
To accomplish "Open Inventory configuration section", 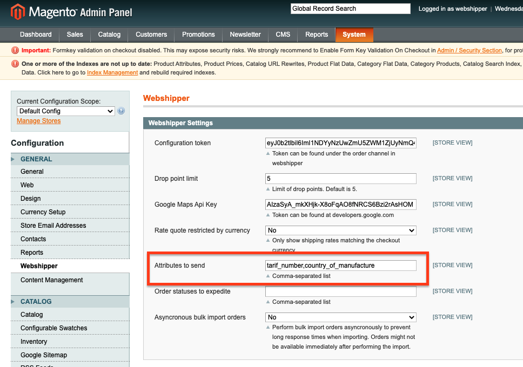I will (x=70, y=341).
